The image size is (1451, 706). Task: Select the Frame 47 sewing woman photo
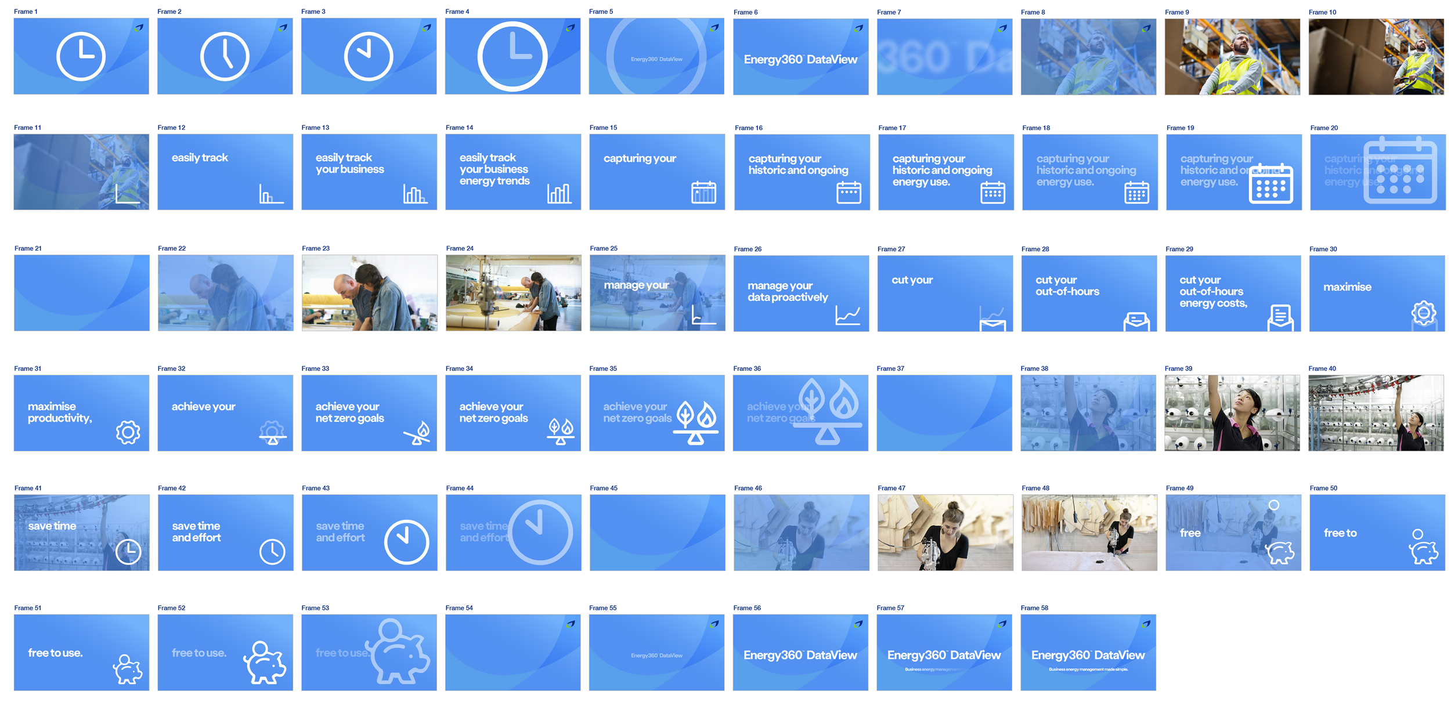945,533
